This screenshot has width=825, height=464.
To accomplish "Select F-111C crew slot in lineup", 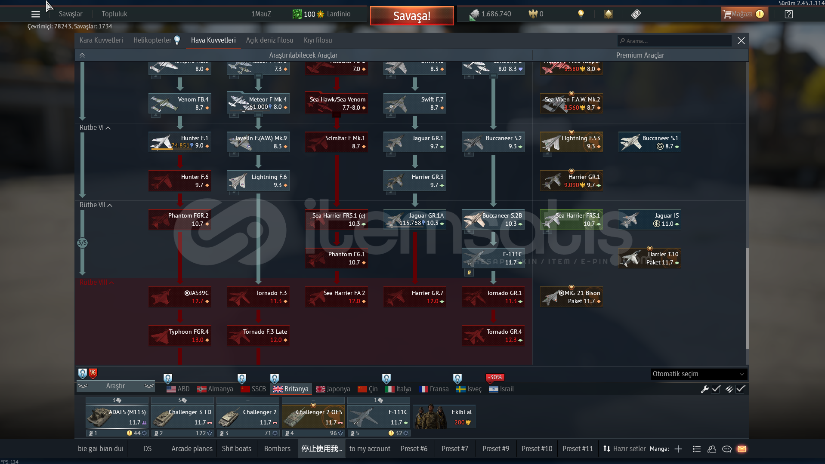I will pos(378,417).
